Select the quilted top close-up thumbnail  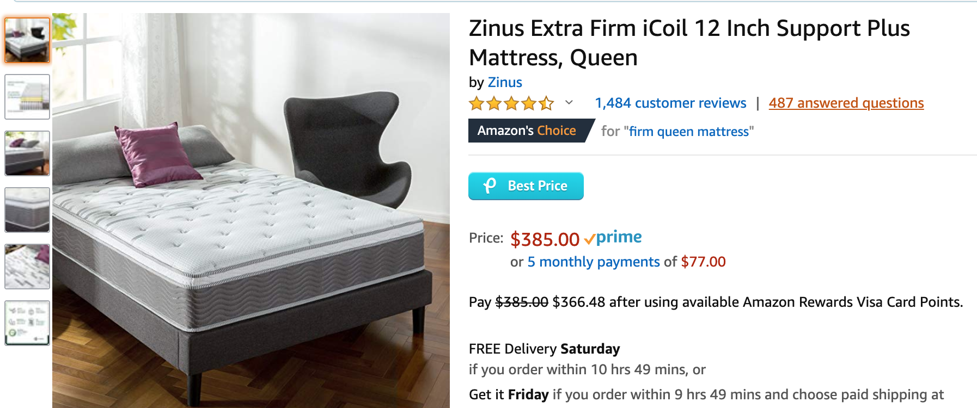pos(27,267)
